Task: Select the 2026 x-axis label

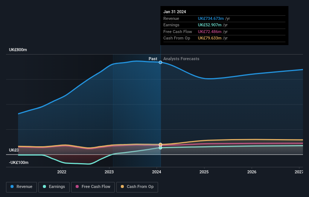Action: 252,172
